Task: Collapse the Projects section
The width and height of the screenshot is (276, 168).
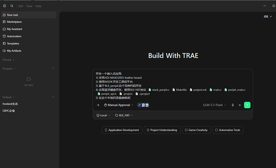Action: (x=9, y=69)
